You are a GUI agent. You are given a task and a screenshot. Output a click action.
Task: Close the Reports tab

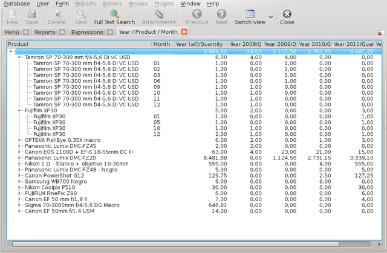point(62,32)
